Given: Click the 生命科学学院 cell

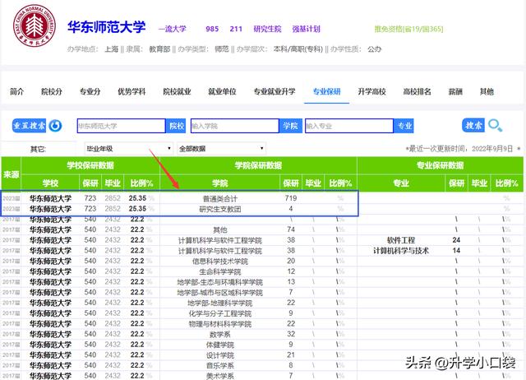Looking at the screenshot, I should click(x=219, y=271).
